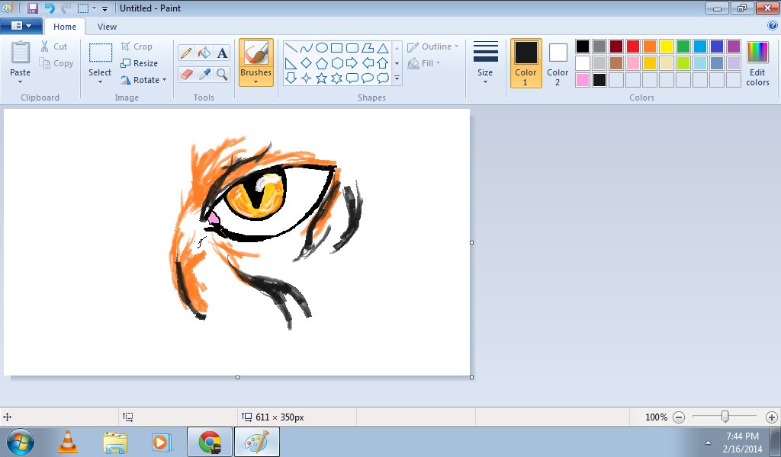781x457 pixels.
Task: Choose the Four-point star shape
Action: [x=307, y=78]
